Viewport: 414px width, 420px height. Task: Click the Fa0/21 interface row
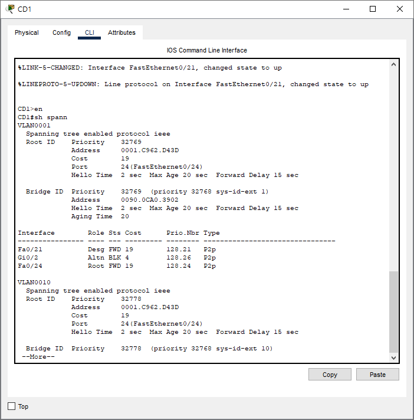click(117, 250)
